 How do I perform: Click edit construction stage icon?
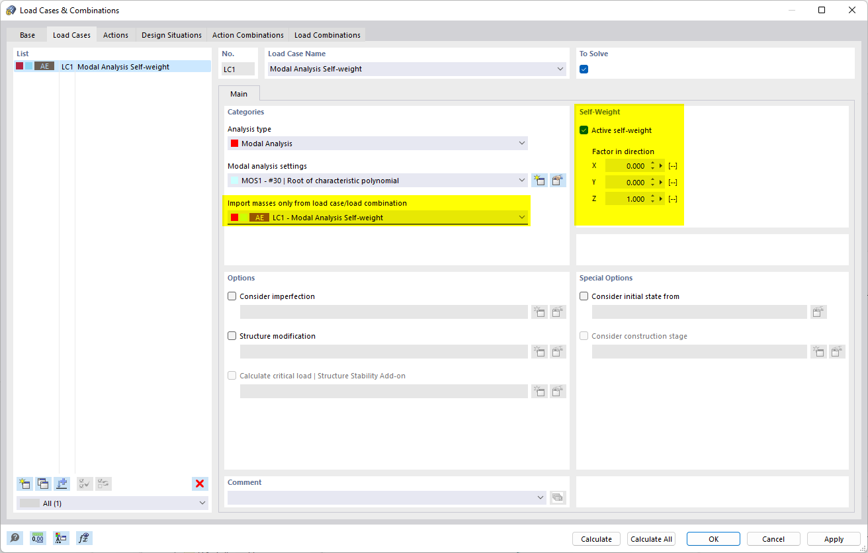click(838, 352)
